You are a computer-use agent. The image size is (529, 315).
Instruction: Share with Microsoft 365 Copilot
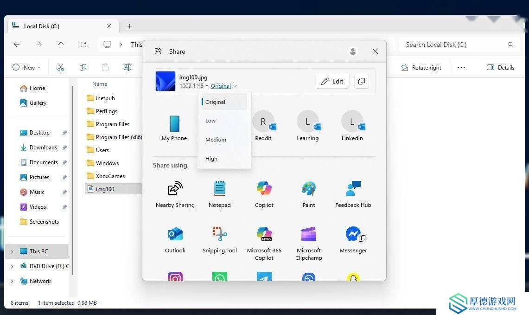point(264,244)
